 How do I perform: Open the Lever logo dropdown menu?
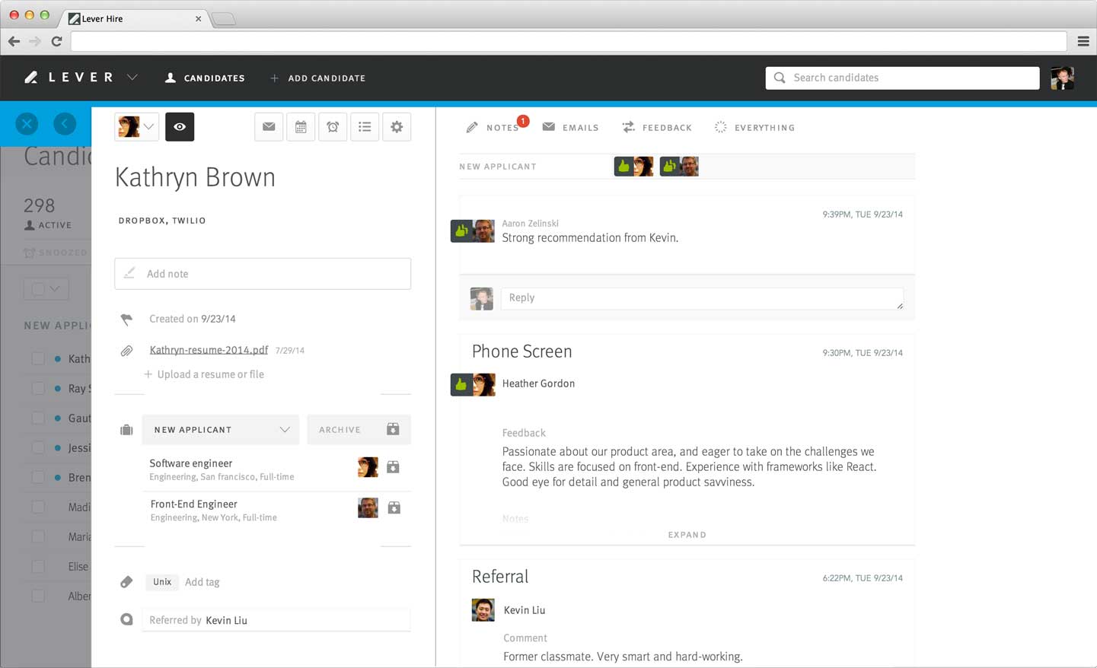[x=132, y=78]
